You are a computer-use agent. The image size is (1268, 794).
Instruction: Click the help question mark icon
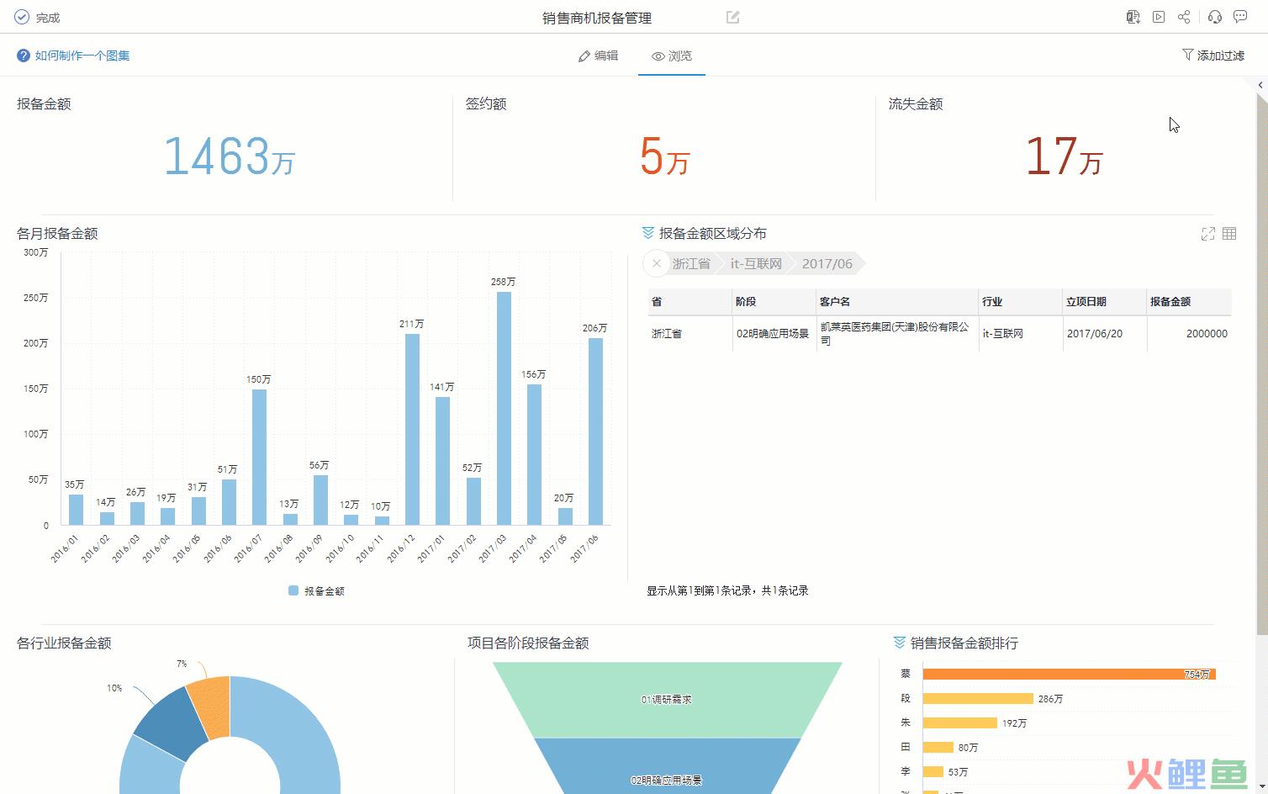tap(24, 56)
